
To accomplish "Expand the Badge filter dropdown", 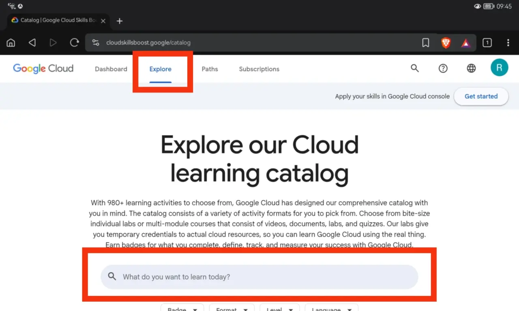I will (182, 307).
